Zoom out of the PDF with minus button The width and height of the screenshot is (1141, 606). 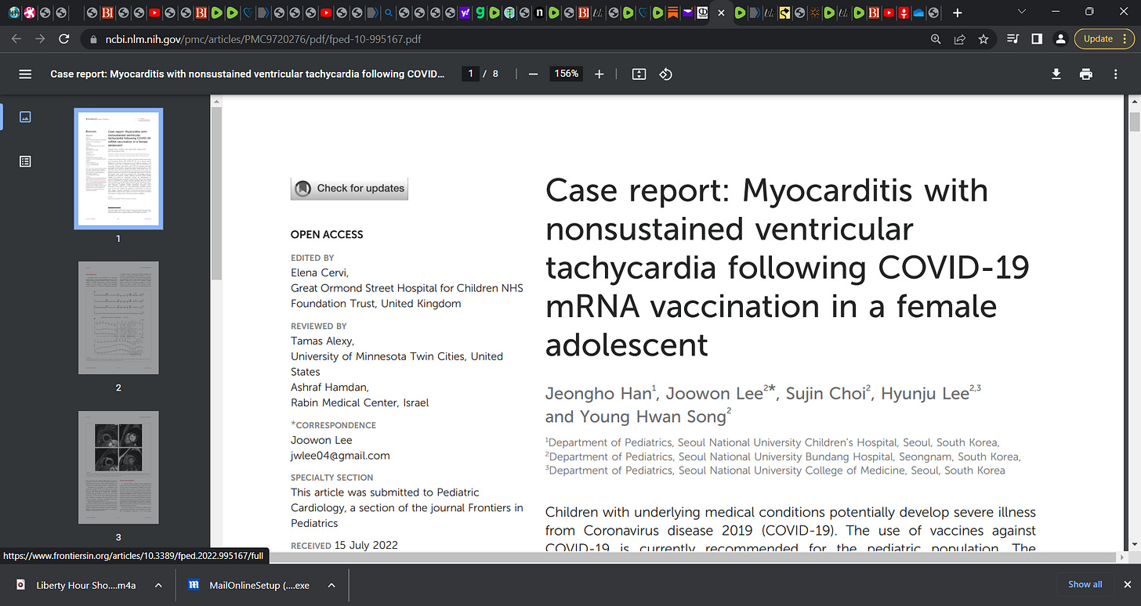tap(533, 74)
